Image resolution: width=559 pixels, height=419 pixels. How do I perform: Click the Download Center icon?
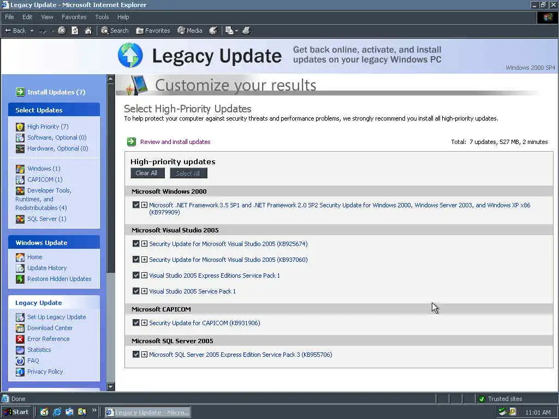[x=20, y=328]
